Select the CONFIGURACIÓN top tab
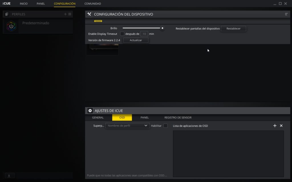The width and height of the screenshot is (292, 182). 65,3
